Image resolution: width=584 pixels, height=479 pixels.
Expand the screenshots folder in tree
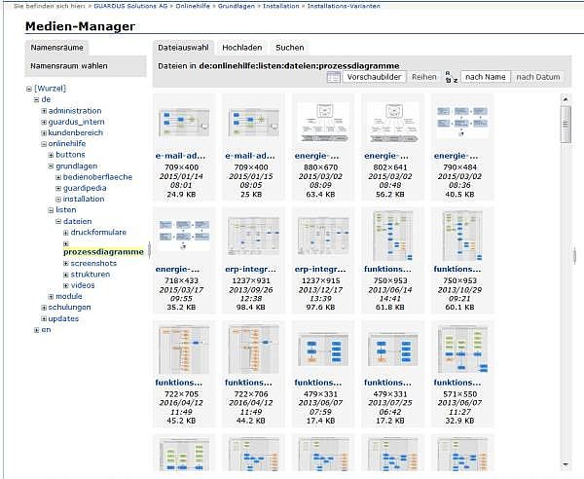65,263
